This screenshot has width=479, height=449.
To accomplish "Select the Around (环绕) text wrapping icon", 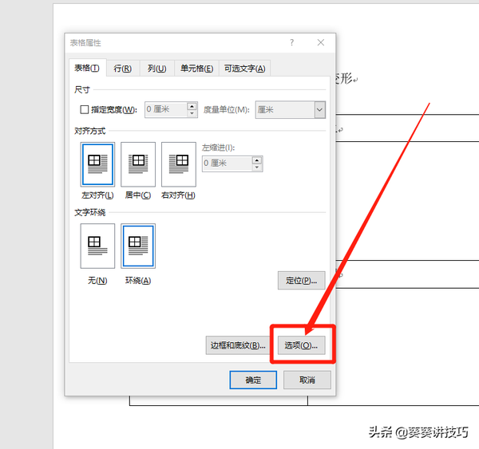I will tap(138, 246).
